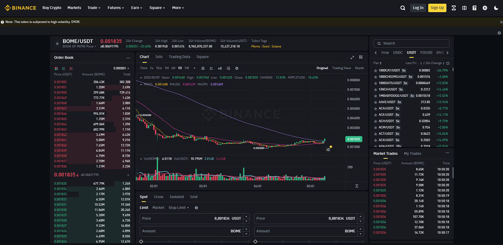Select the 15m interval
503x245 pixels.
click(159, 68)
